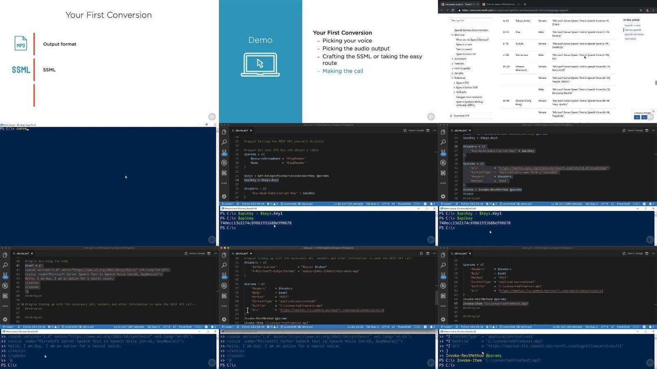
Task: Reload the docs.microsoft.com page in browser
Action: pyautogui.click(x=453, y=10)
